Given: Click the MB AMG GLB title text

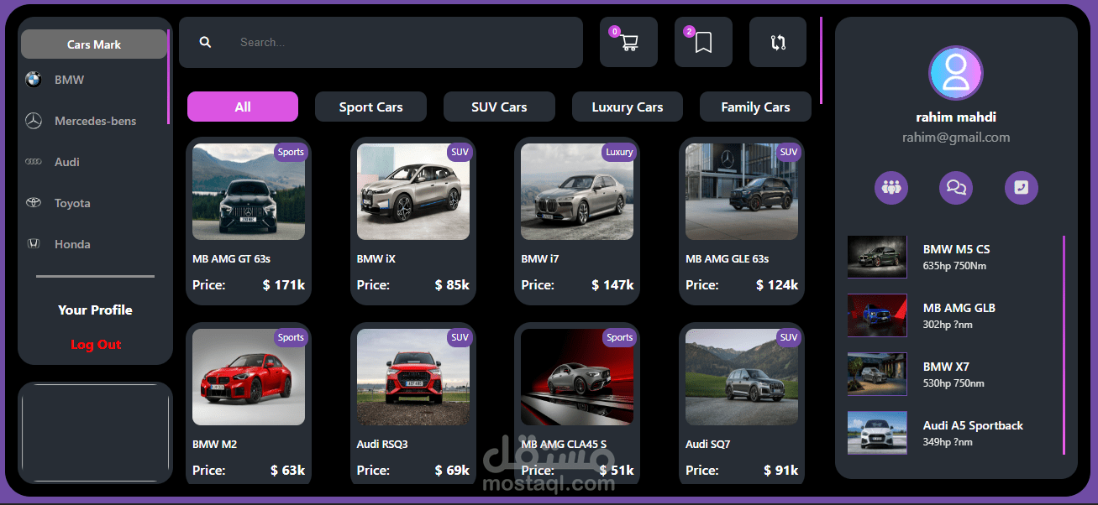Looking at the screenshot, I should point(959,308).
